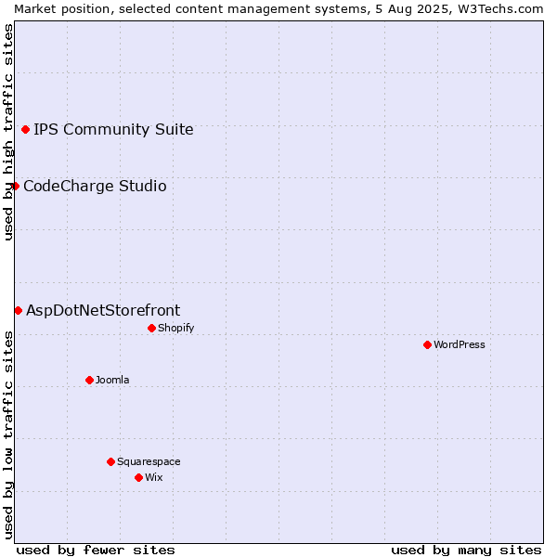The width and height of the screenshot is (557, 557).
Task: Click the 'used by many sites' axis label
Action: point(466,551)
